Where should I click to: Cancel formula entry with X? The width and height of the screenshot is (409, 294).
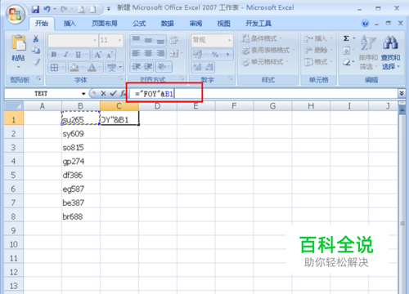[x=103, y=94]
